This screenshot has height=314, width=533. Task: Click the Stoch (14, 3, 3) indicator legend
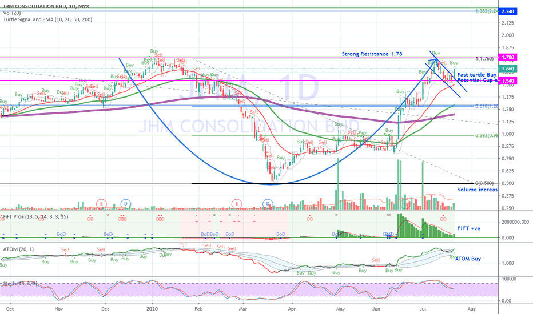[20, 283]
